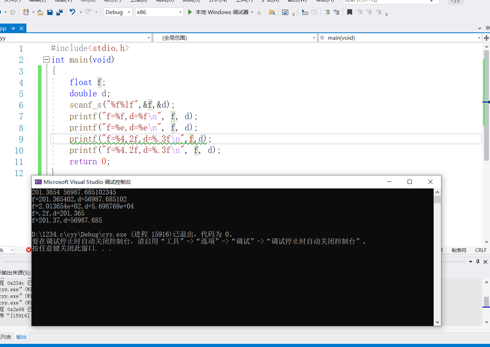The width and height of the screenshot is (490, 347).
Task: Click console output line 'f=201.37,d=56987.685'
Action: click(x=67, y=220)
